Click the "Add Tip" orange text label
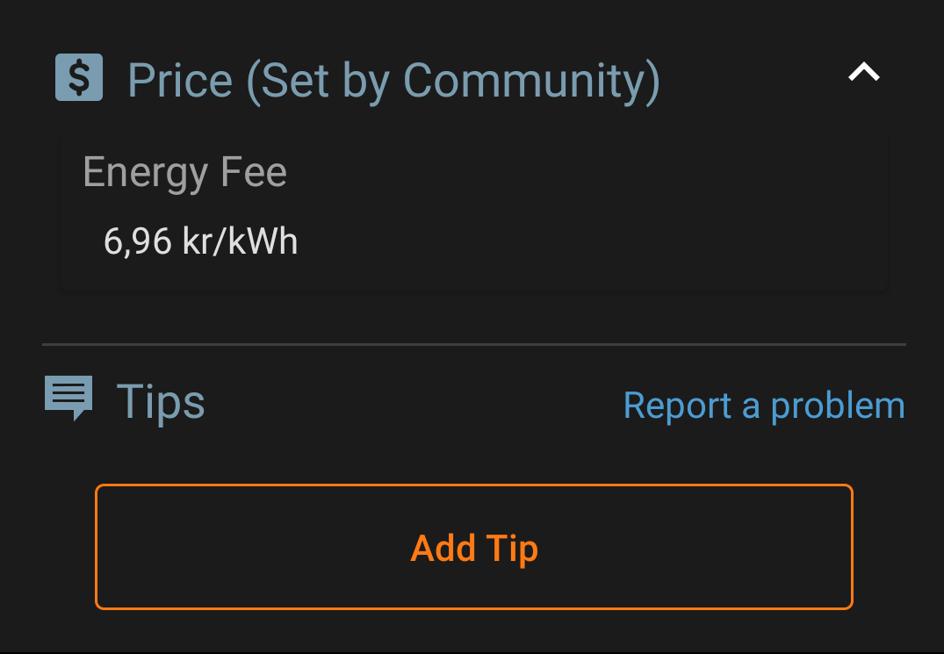 474,549
